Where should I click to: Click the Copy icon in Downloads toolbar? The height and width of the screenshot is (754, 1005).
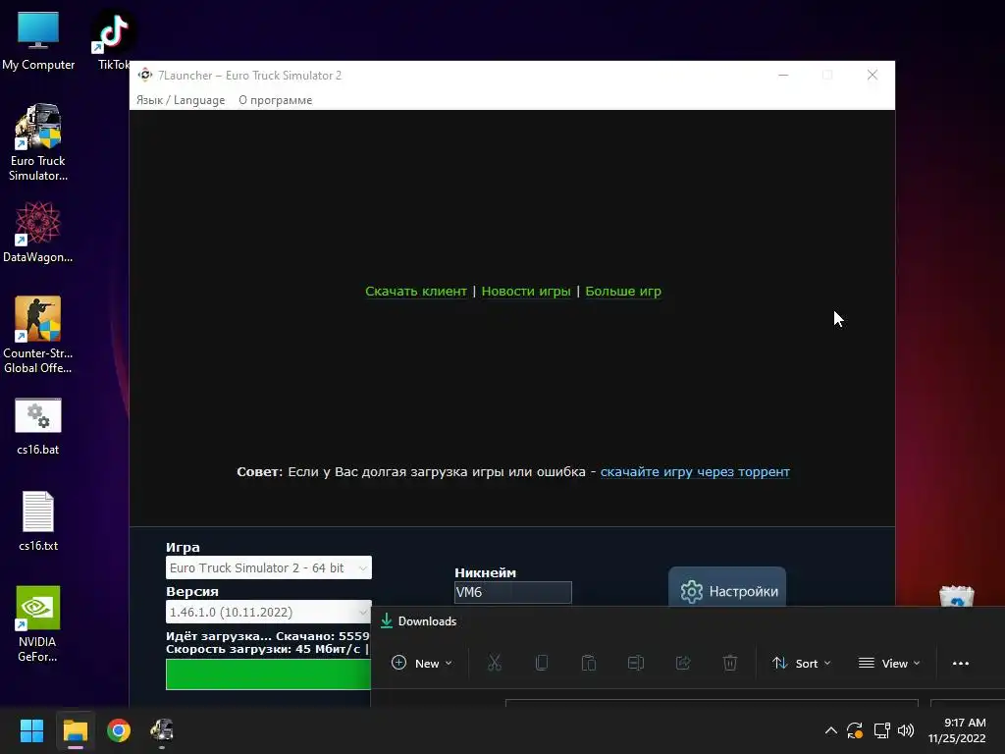click(x=542, y=663)
